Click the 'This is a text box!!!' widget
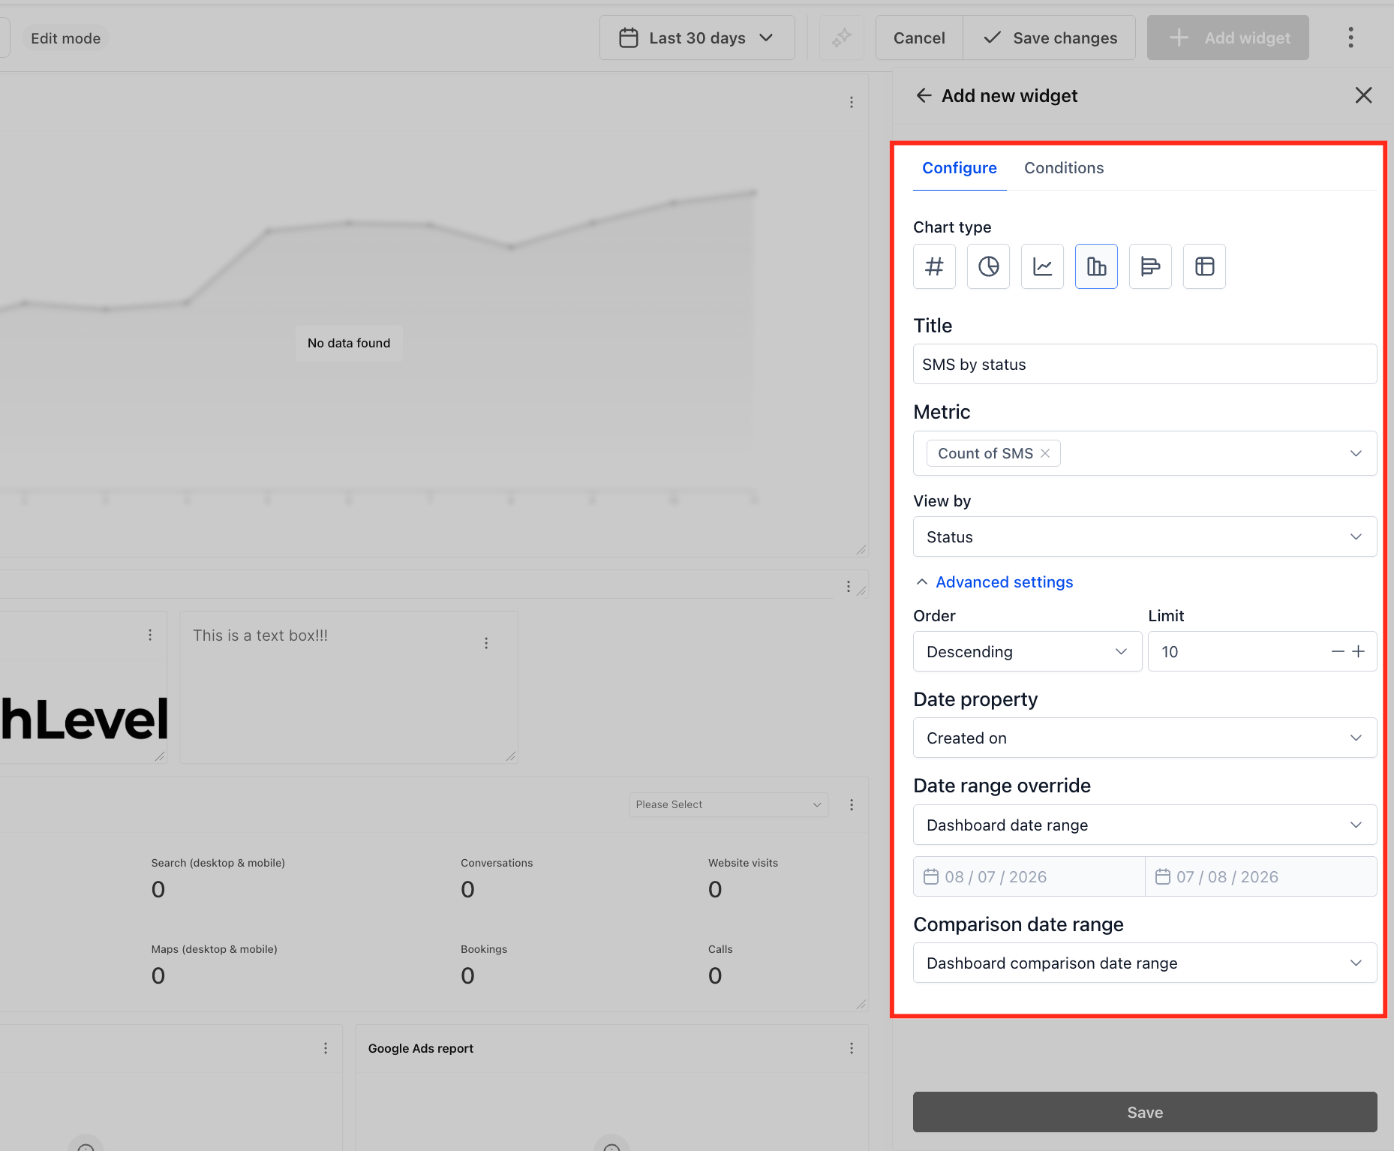Image resolution: width=1394 pixels, height=1151 pixels. pos(349,687)
